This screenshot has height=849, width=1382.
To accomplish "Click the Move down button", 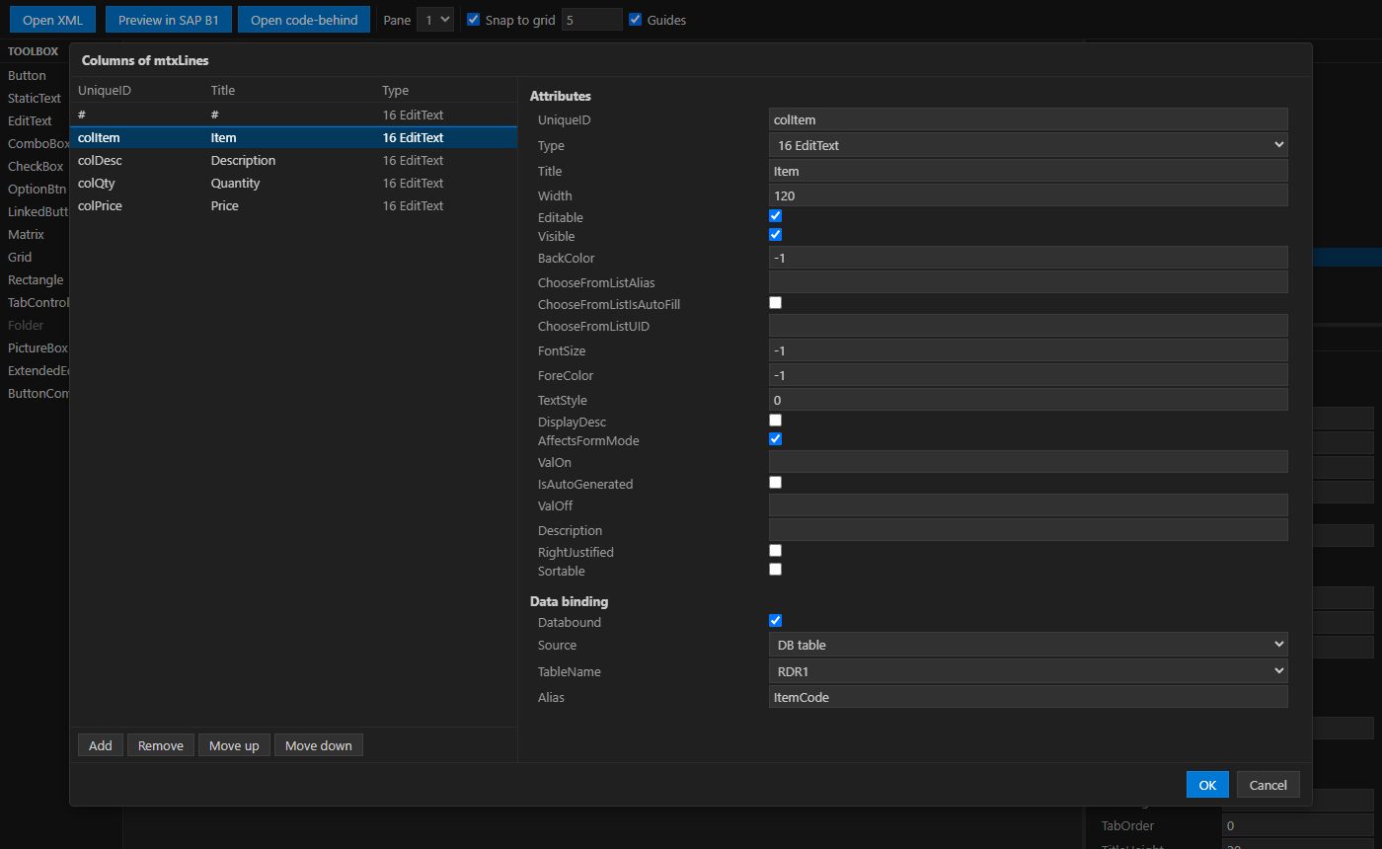I will tap(319, 745).
